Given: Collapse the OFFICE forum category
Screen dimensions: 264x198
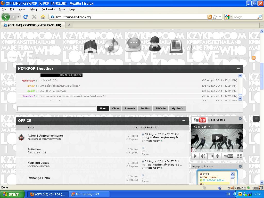Looking at the screenshot, I should (x=184, y=121).
